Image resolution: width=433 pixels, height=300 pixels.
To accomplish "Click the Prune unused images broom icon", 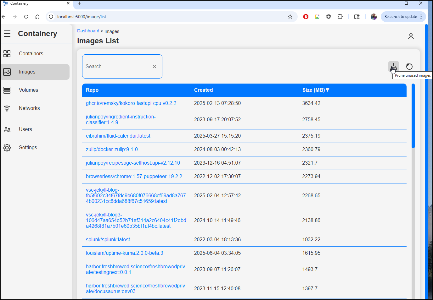I will [393, 67].
